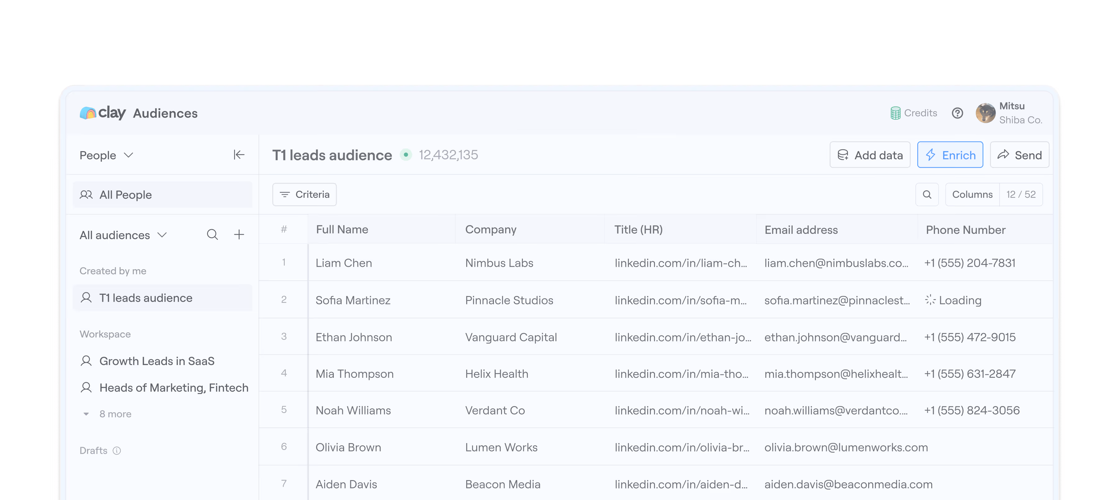Select the Noah Williams name cell
Image resolution: width=1119 pixels, height=500 pixels.
[x=382, y=410]
